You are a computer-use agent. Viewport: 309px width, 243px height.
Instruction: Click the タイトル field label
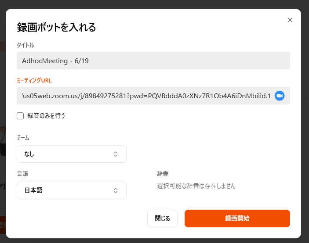25,45
